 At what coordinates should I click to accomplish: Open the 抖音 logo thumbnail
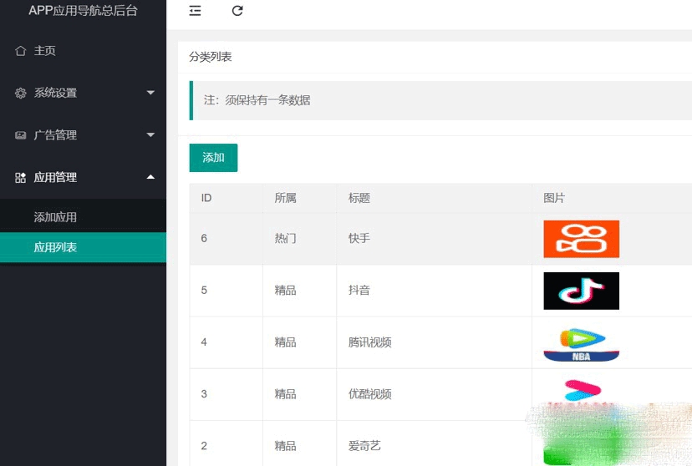(581, 291)
